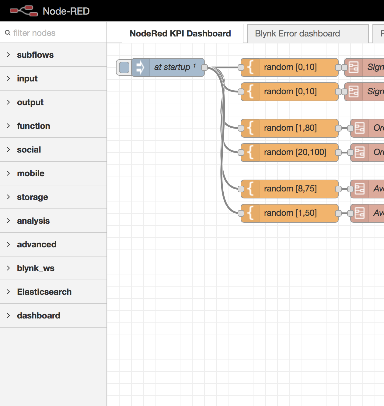The width and height of the screenshot is (384, 406).
Task: Show the analysis palette nodes
Action: (x=53, y=221)
